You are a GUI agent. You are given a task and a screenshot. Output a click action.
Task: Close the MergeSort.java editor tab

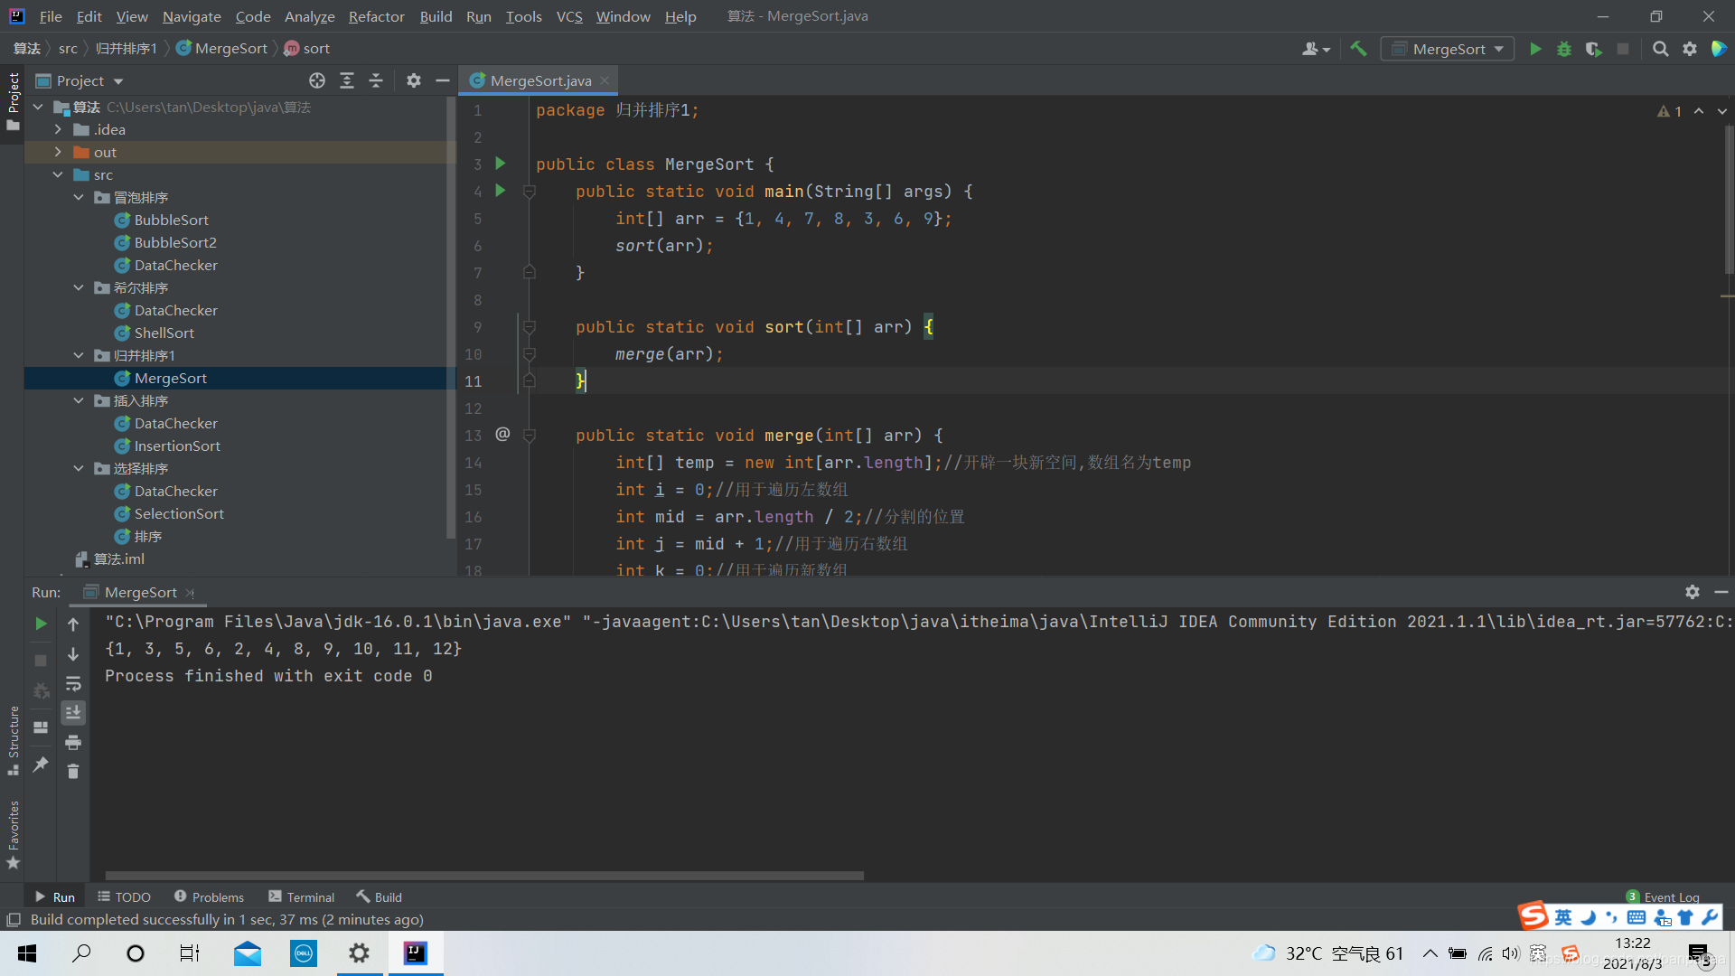coord(605,80)
